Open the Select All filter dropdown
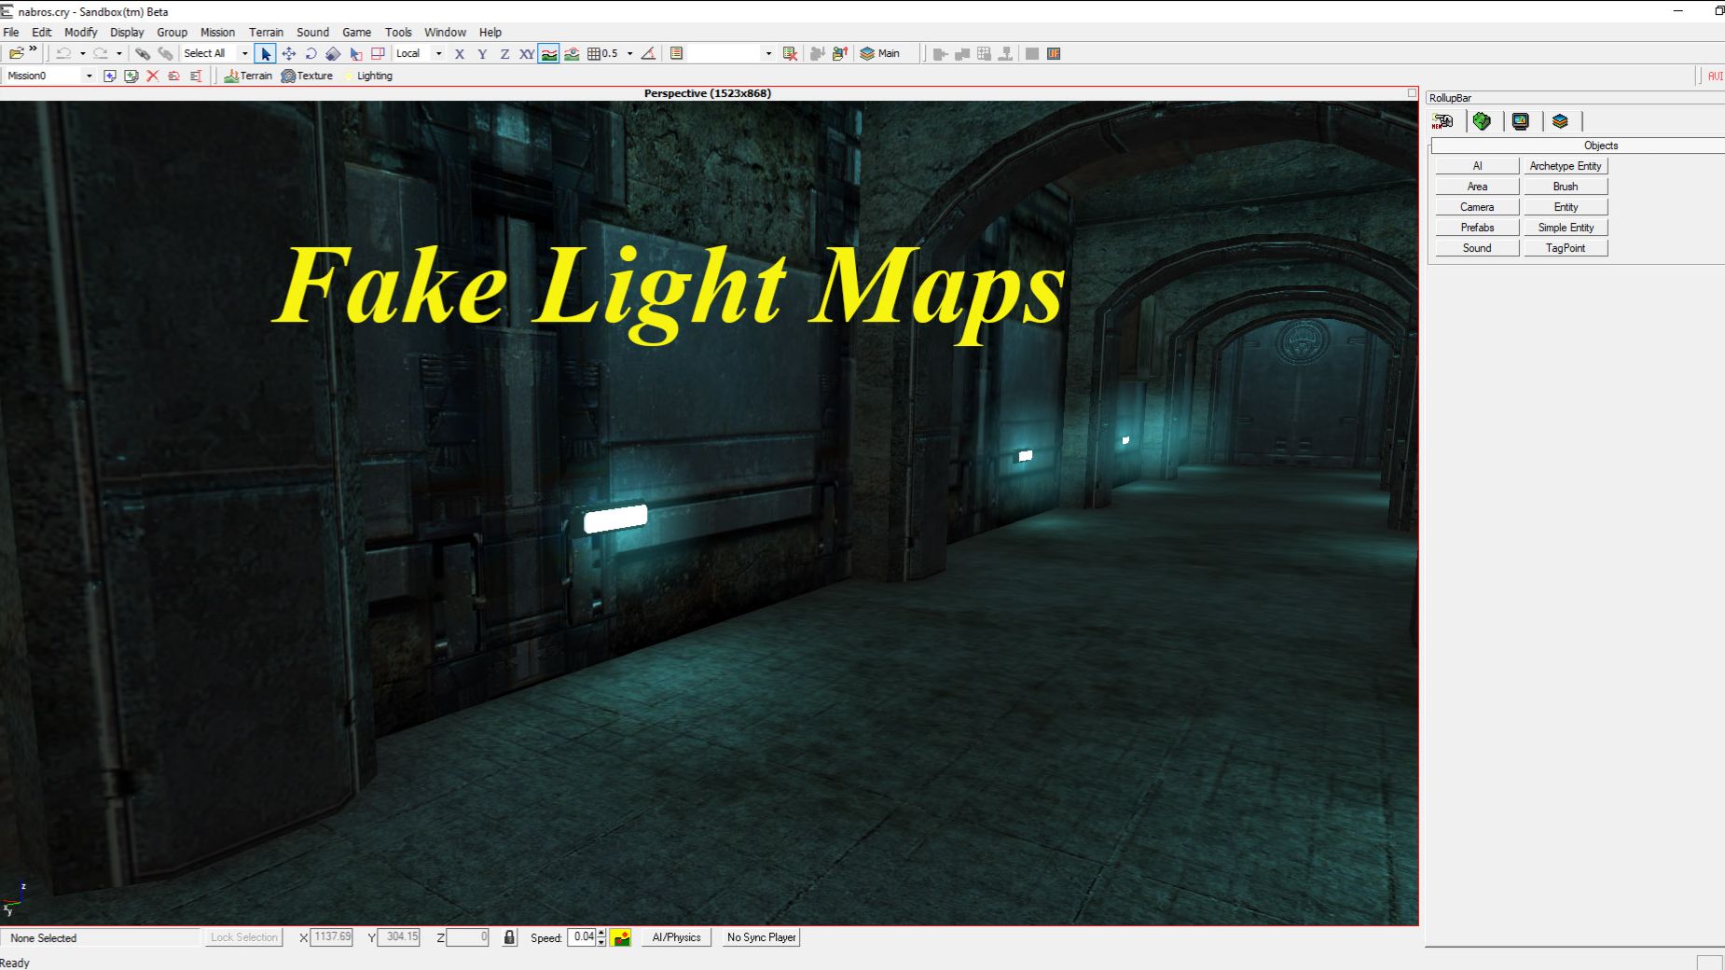The image size is (1725, 970). pyautogui.click(x=245, y=53)
